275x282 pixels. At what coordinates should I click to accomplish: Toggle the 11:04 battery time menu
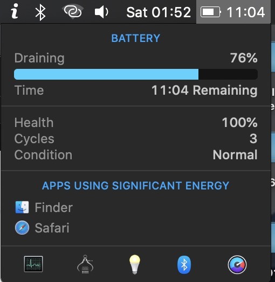click(246, 12)
